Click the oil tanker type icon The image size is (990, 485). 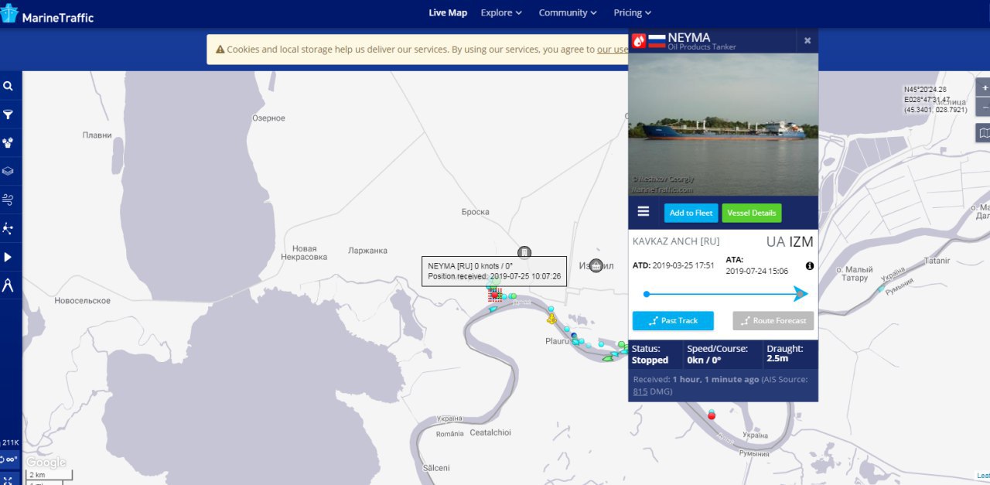pos(639,41)
